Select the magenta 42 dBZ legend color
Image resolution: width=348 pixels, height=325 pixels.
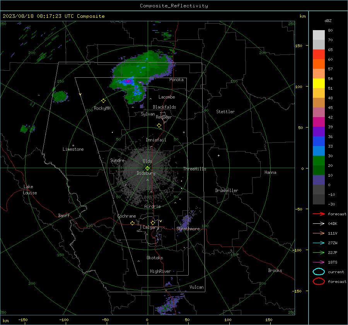(x=319, y=122)
